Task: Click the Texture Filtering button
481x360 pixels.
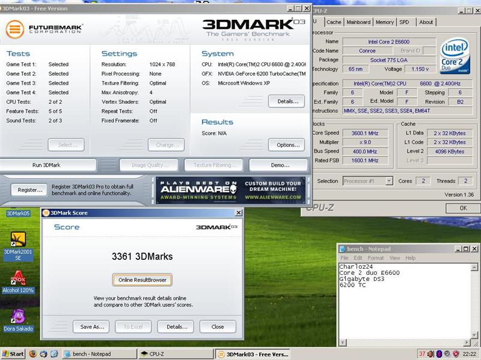Action: [214, 165]
